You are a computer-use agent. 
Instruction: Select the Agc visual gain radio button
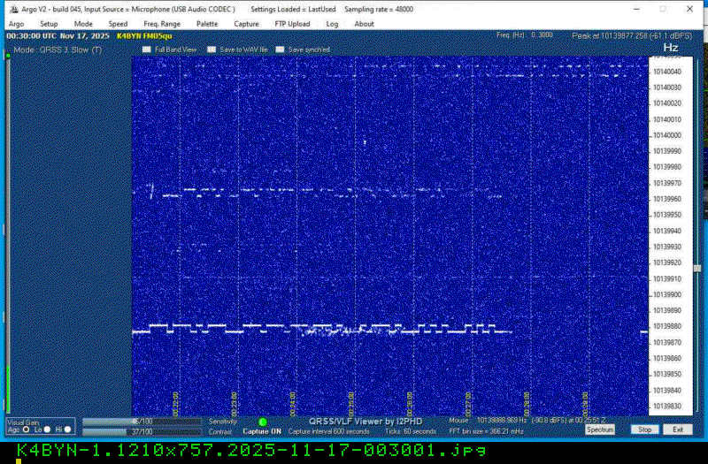[x=25, y=430]
